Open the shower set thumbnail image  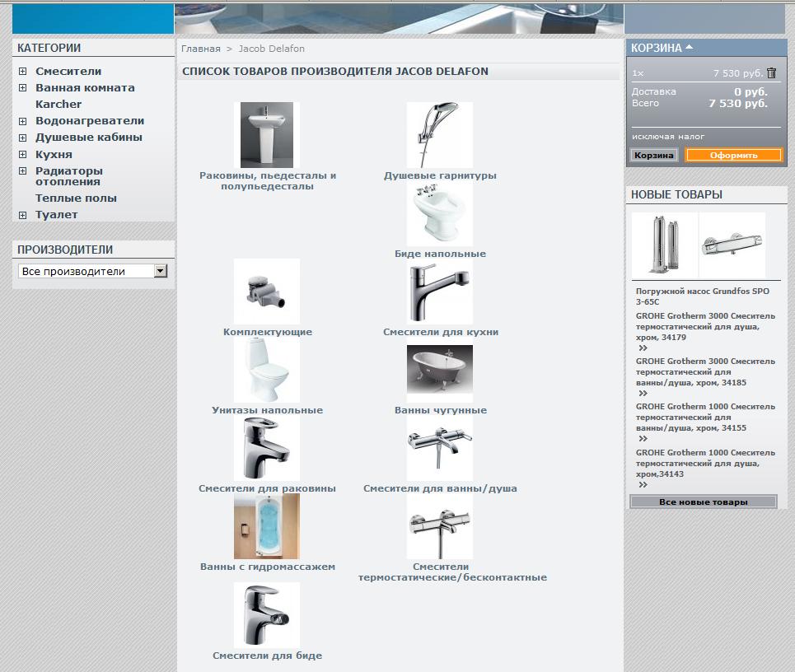[440, 135]
